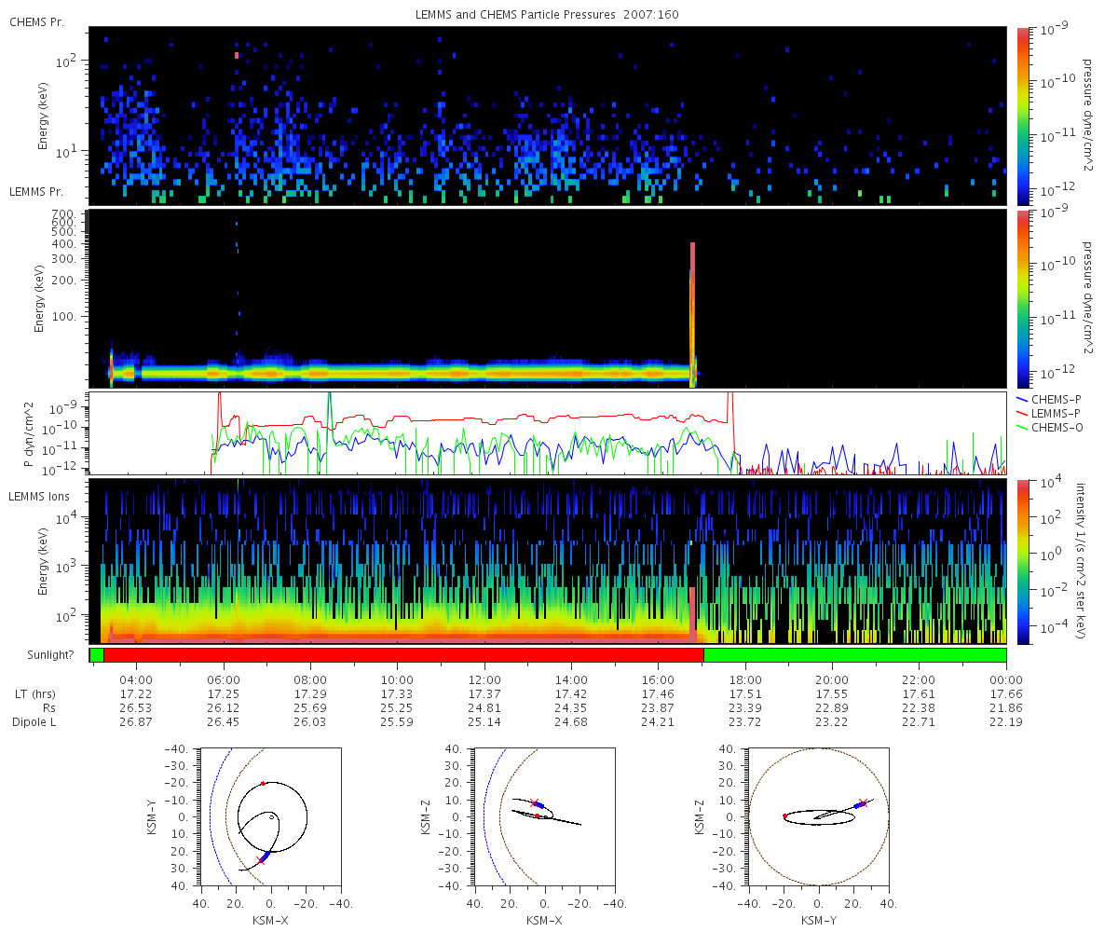Click the red X marker in KSM-Y/KSM-Z plot

click(863, 802)
